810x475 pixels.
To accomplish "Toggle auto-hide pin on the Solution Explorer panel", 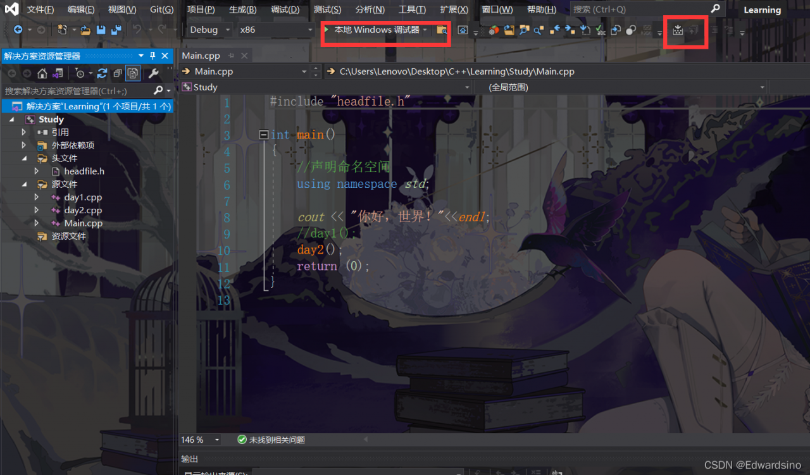I will tap(153, 56).
